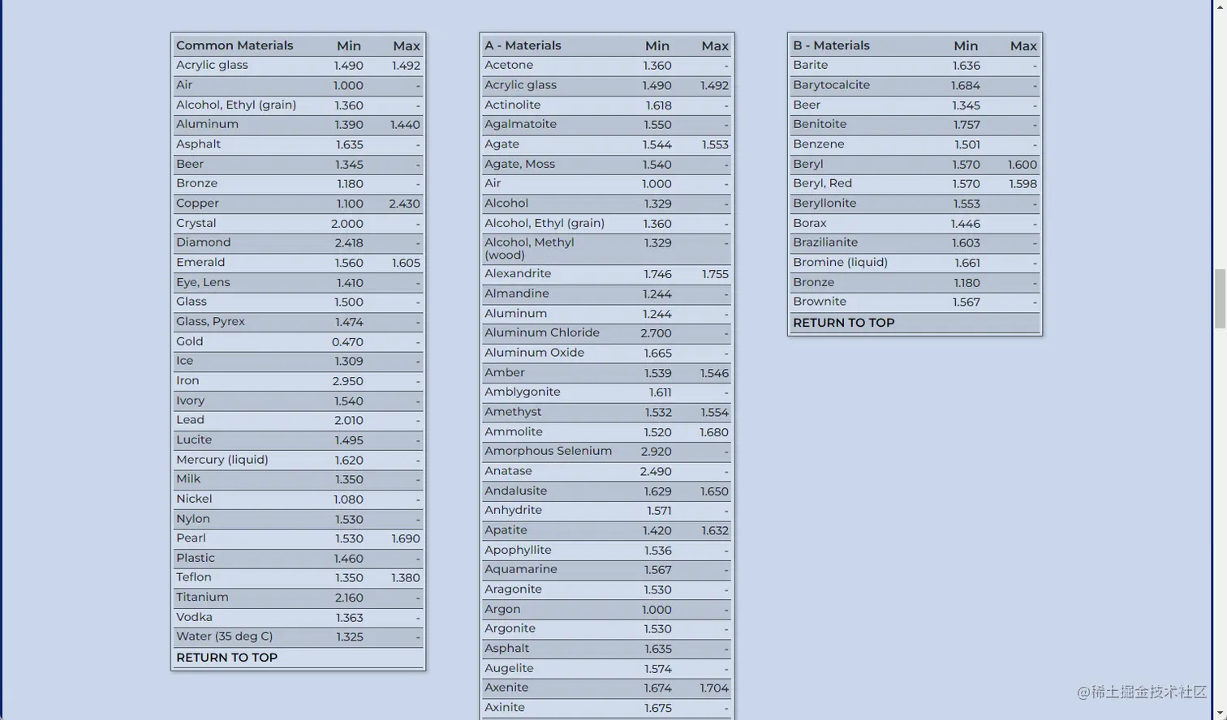Click the Titanium material name

point(202,597)
